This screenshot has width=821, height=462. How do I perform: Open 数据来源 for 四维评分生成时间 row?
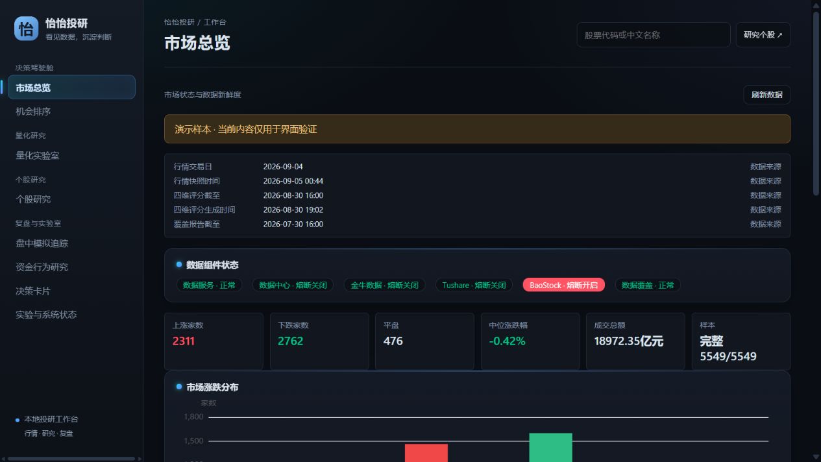click(766, 210)
